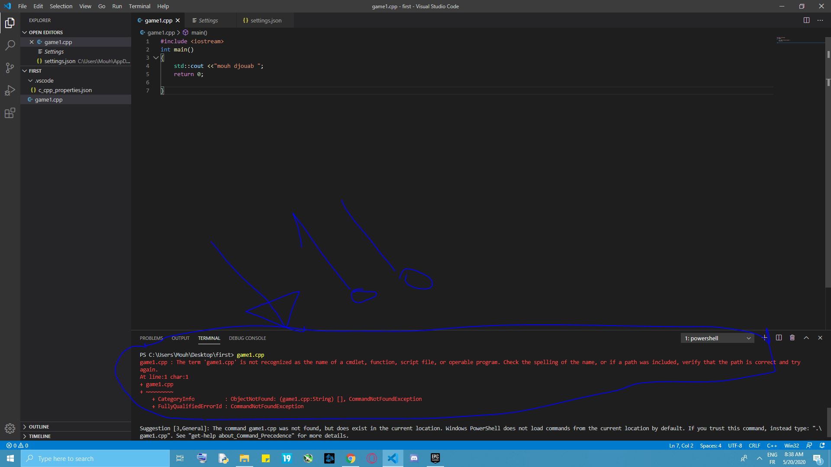Open the Run and Debug view
This screenshot has height=467, width=831.
tap(10, 90)
